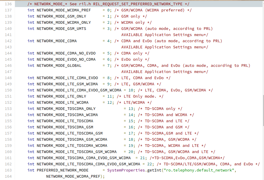
Task: Click the NETWORK_MODE_CDMA constant on line 142
Action: coord(56,41)
